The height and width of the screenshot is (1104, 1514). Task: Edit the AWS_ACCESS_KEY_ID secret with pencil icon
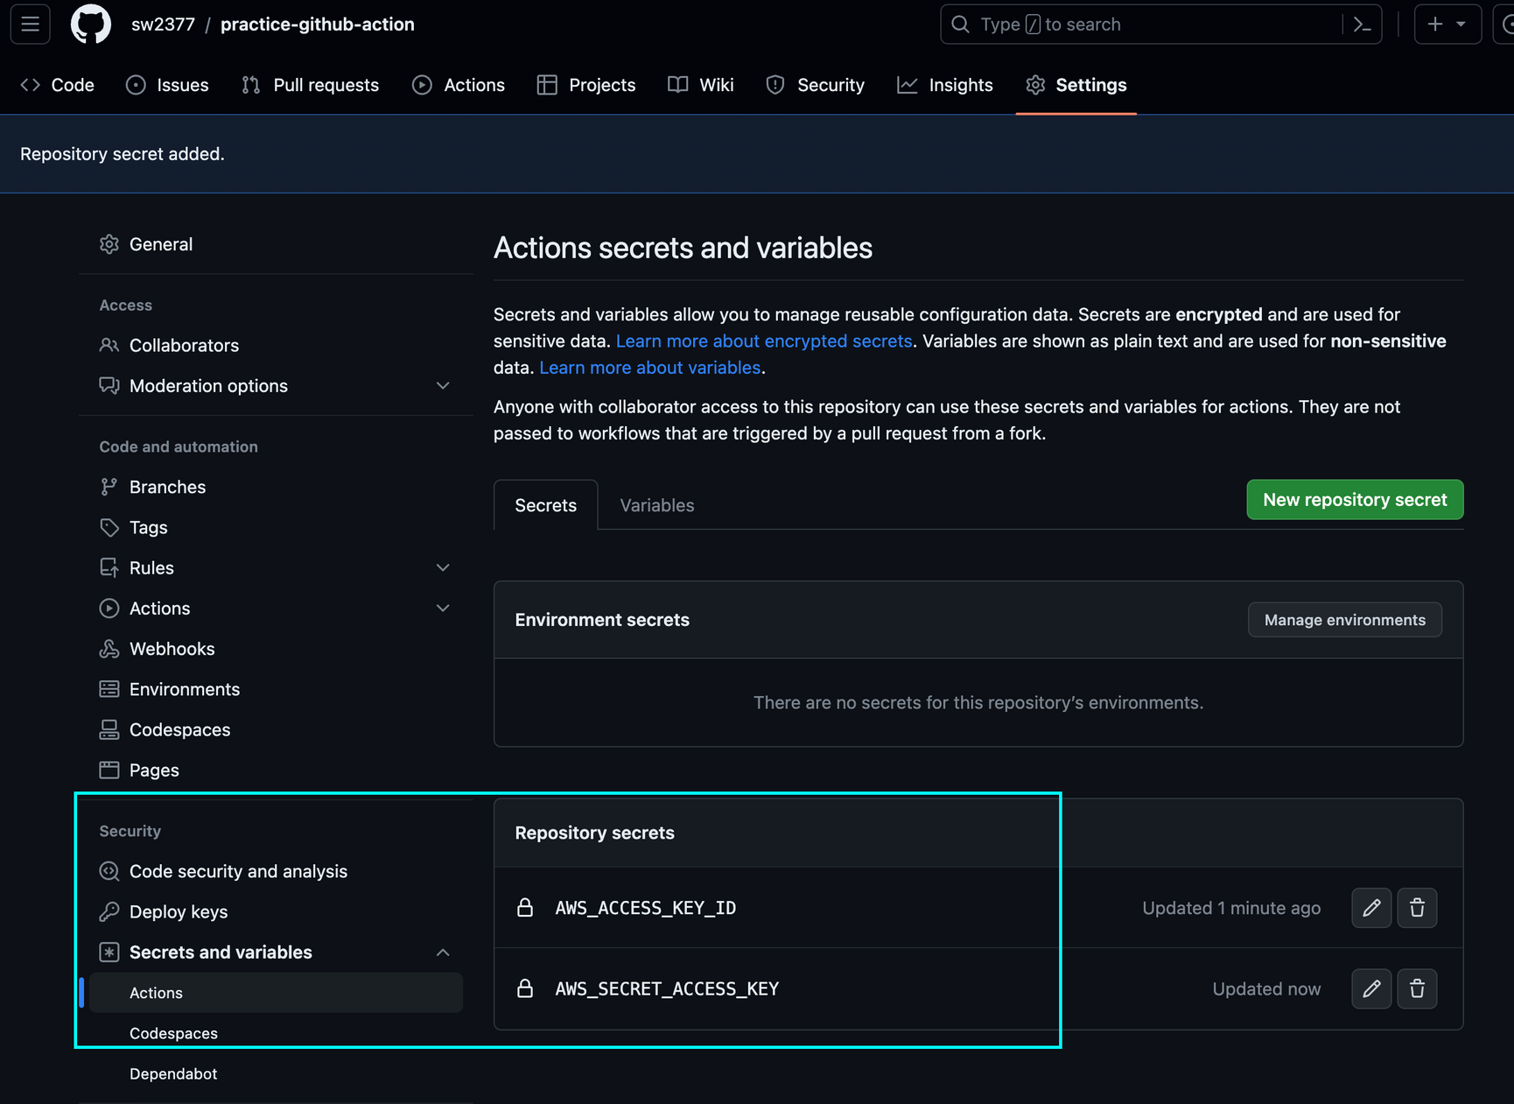[1371, 908]
